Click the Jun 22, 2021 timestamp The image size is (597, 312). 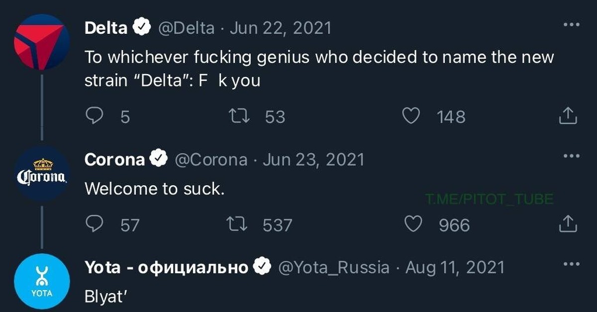[x=281, y=28]
